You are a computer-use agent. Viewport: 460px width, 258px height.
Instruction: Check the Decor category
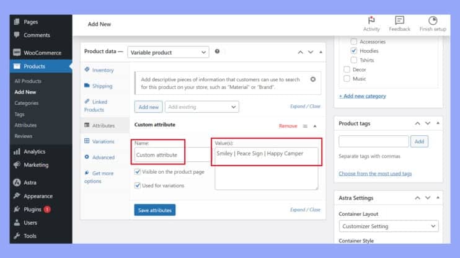click(x=347, y=69)
